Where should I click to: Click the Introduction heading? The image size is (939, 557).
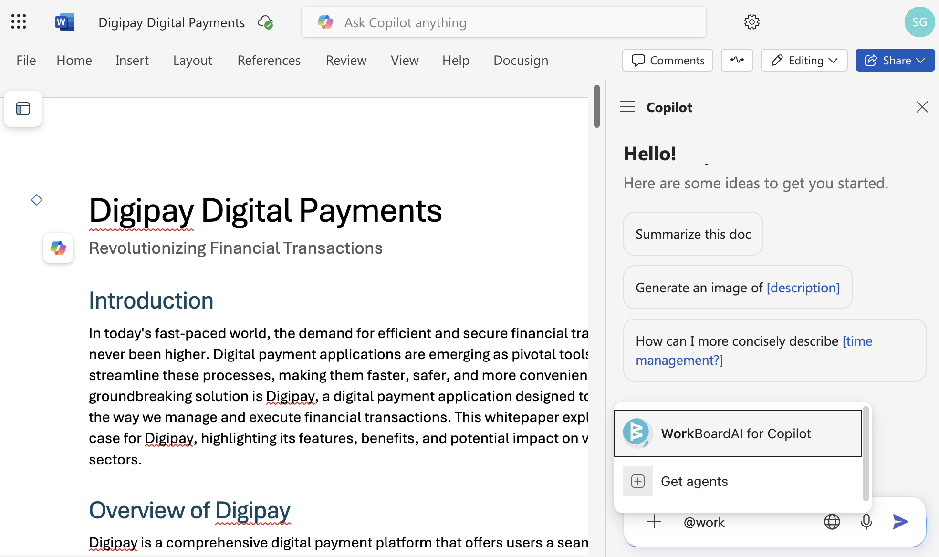pyautogui.click(x=151, y=300)
